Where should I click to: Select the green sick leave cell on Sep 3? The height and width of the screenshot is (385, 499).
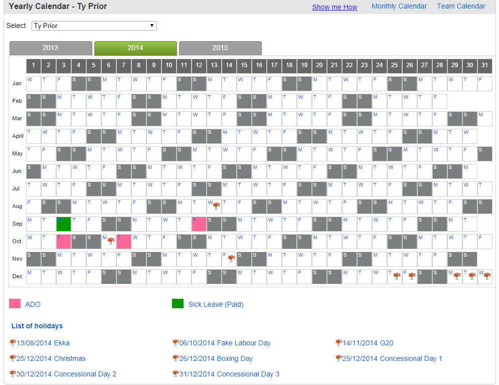click(x=64, y=224)
